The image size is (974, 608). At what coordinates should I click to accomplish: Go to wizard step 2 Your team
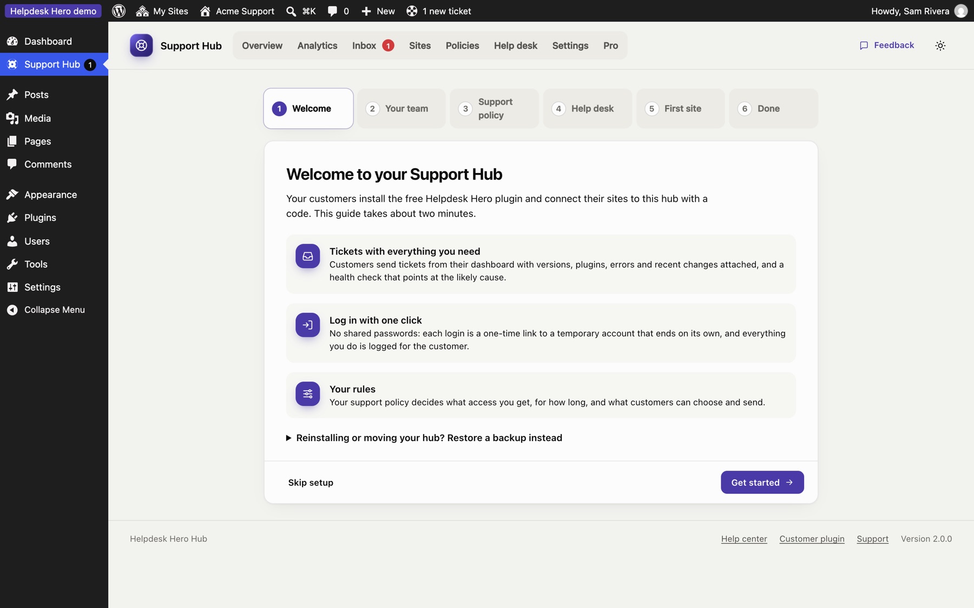402,109
